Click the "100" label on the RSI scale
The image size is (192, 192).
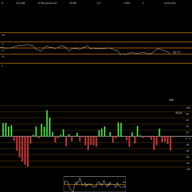pyautogui.click(x=3, y=35)
